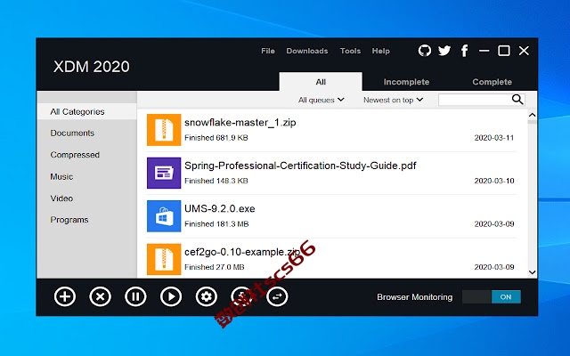Click the 2020-03-10 date text

pyautogui.click(x=494, y=181)
